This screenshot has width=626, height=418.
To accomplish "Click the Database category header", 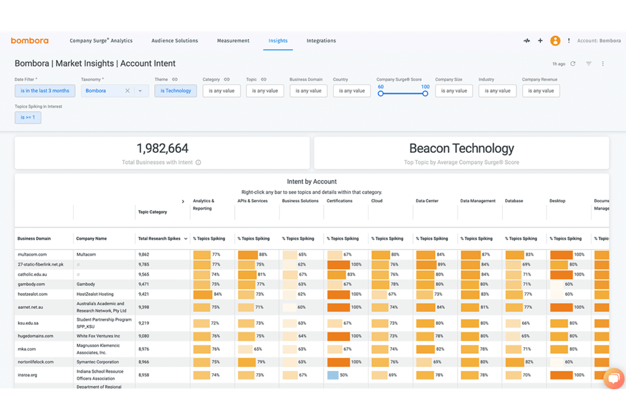I will click(514, 201).
